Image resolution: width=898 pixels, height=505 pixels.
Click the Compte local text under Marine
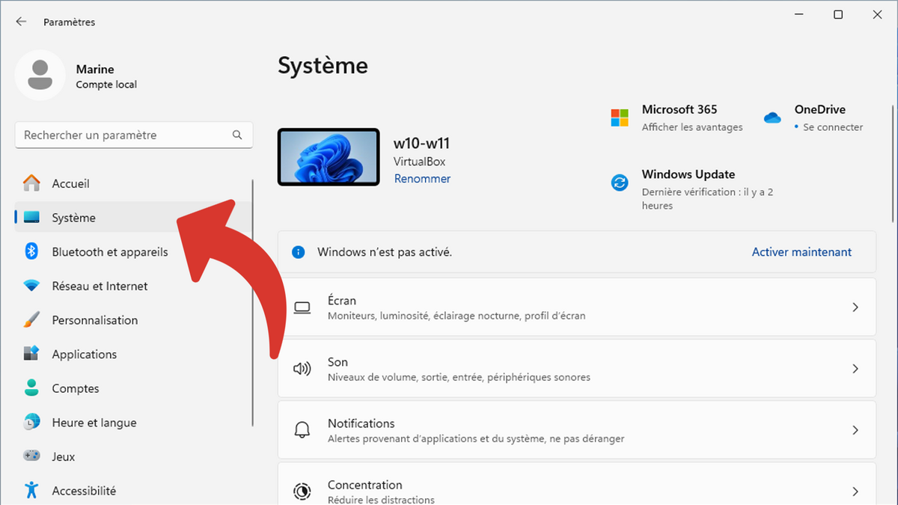pos(106,85)
